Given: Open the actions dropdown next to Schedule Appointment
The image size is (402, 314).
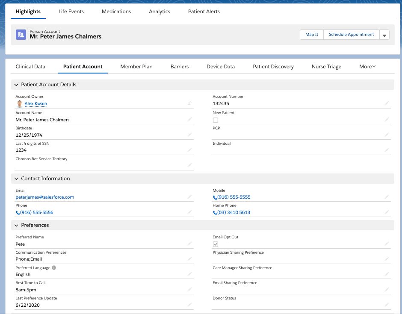Looking at the screenshot, I should pos(384,35).
